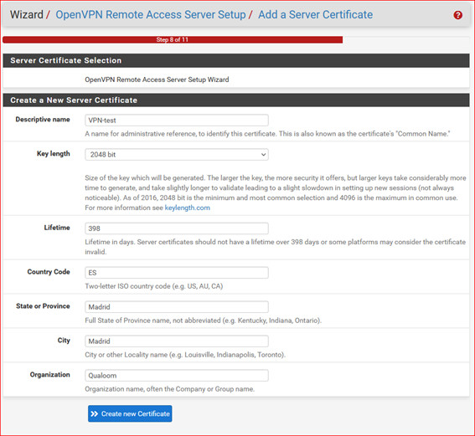Select the State or Province field
This screenshot has height=436, width=475.
tap(177, 307)
